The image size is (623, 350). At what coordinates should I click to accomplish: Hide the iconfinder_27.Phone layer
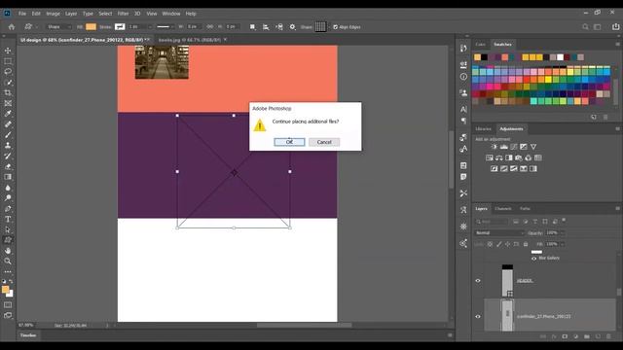tap(478, 317)
